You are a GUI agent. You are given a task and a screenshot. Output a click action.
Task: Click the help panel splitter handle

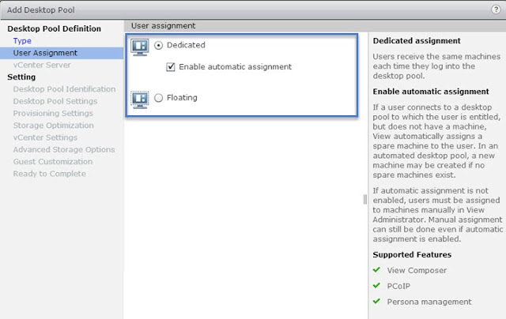tap(364, 200)
